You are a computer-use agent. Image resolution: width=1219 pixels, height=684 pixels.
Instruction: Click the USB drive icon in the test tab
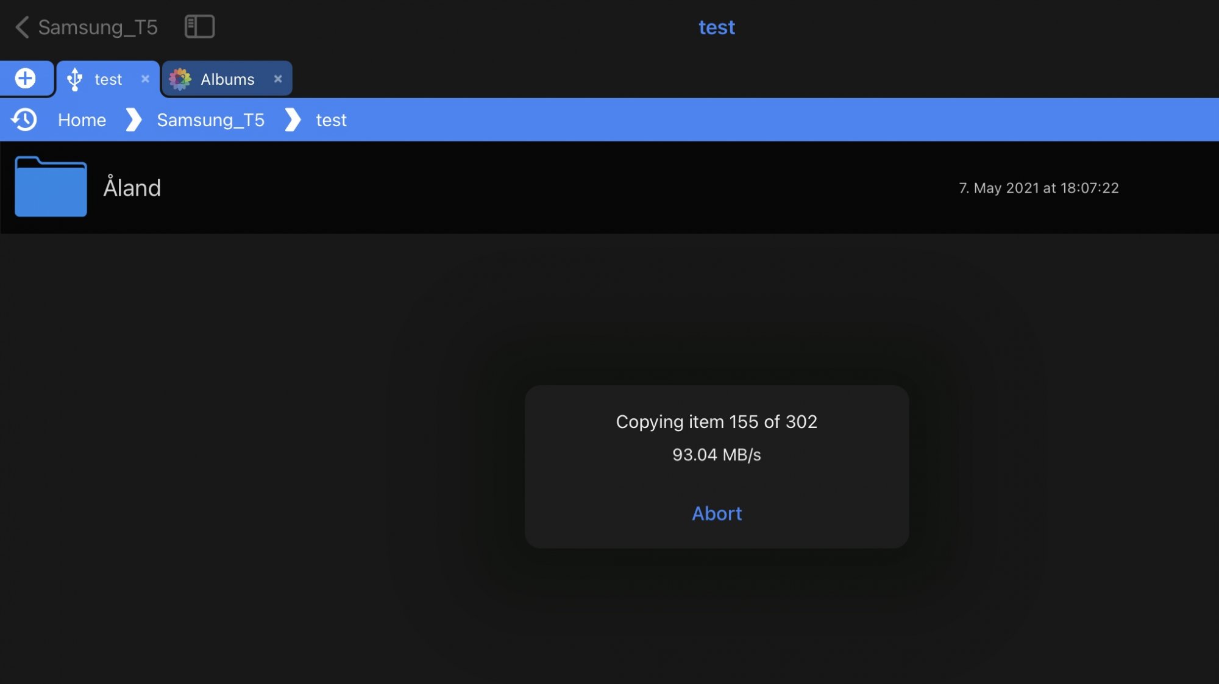[75, 79]
